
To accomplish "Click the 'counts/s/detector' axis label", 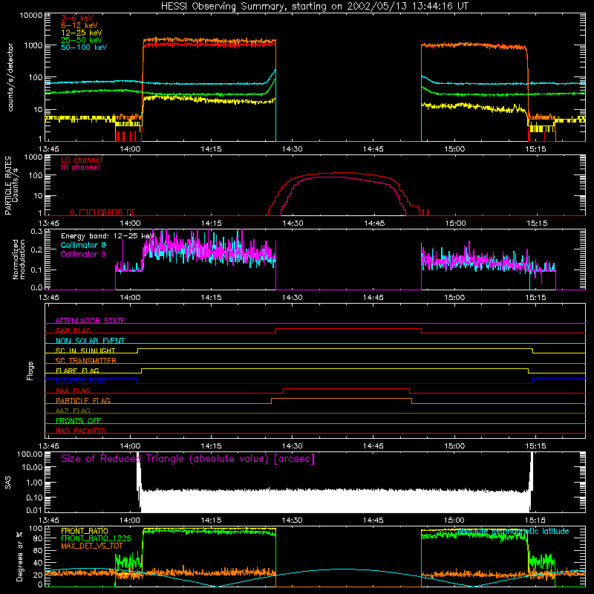I will (x=10, y=77).
